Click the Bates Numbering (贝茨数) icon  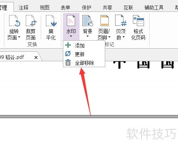pos(121,21)
